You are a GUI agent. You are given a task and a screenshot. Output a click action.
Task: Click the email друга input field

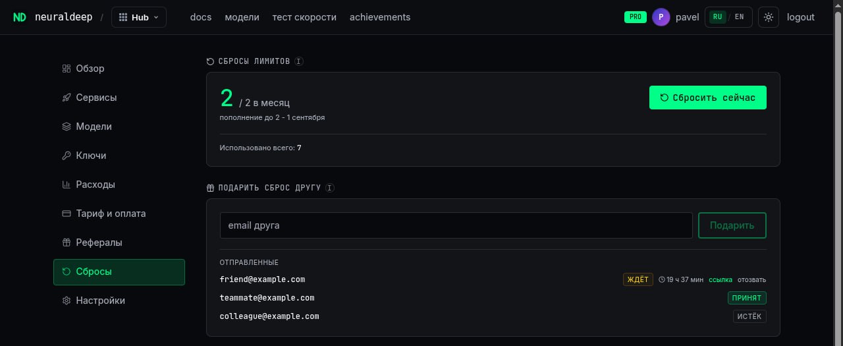[456, 225]
